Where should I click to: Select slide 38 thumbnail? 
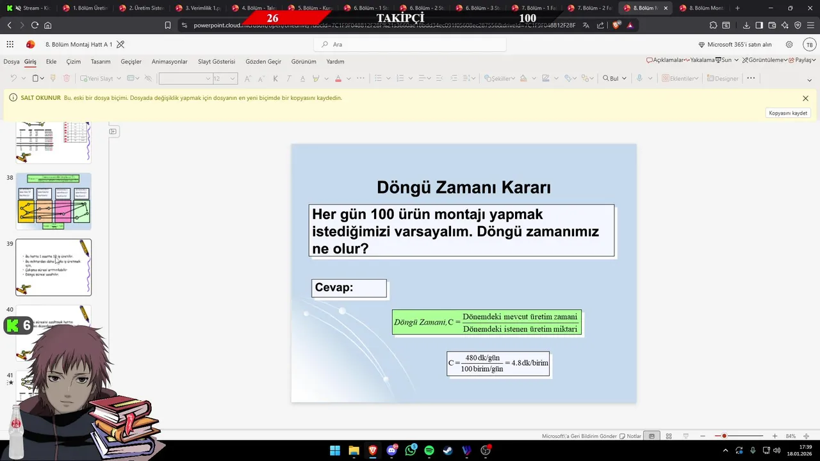tap(54, 201)
